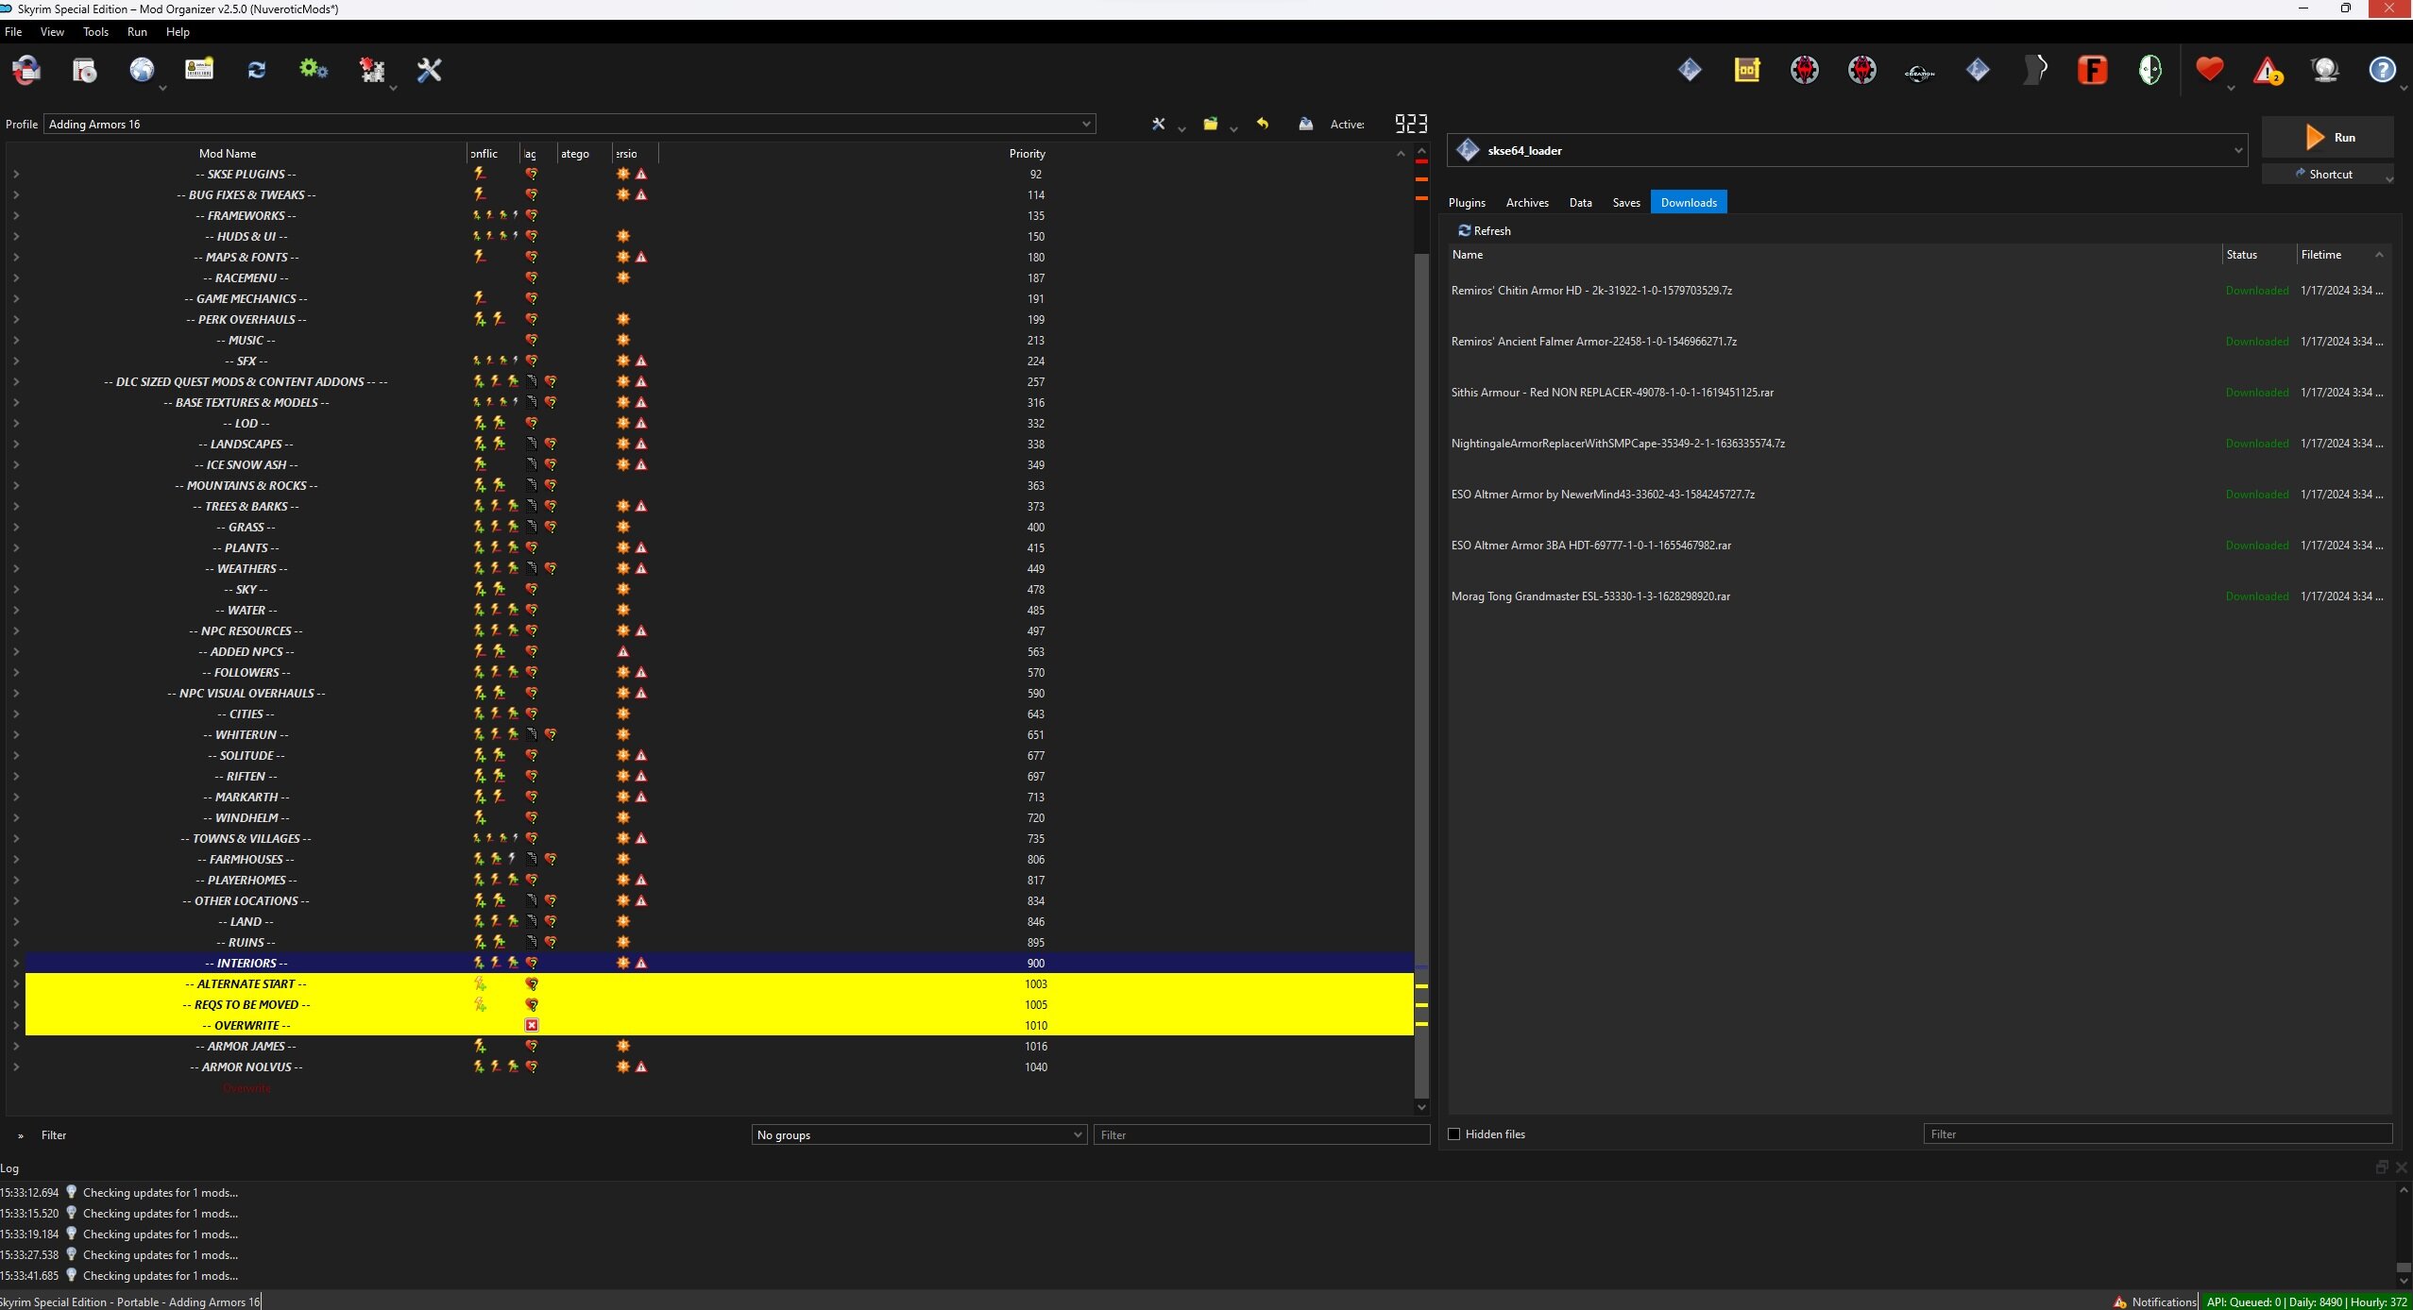Open executables editor with green gears icon
Viewport: 2413px width, 1310px height.
point(314,70)
